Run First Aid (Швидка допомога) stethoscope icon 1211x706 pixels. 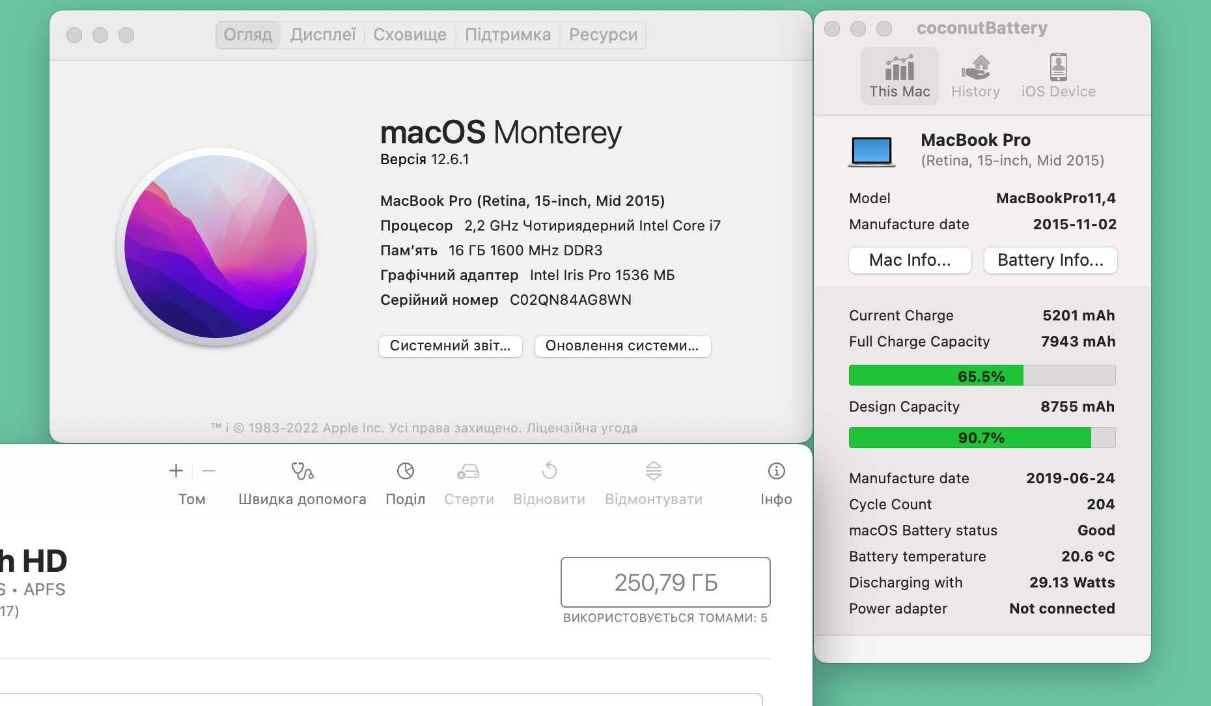302,471
